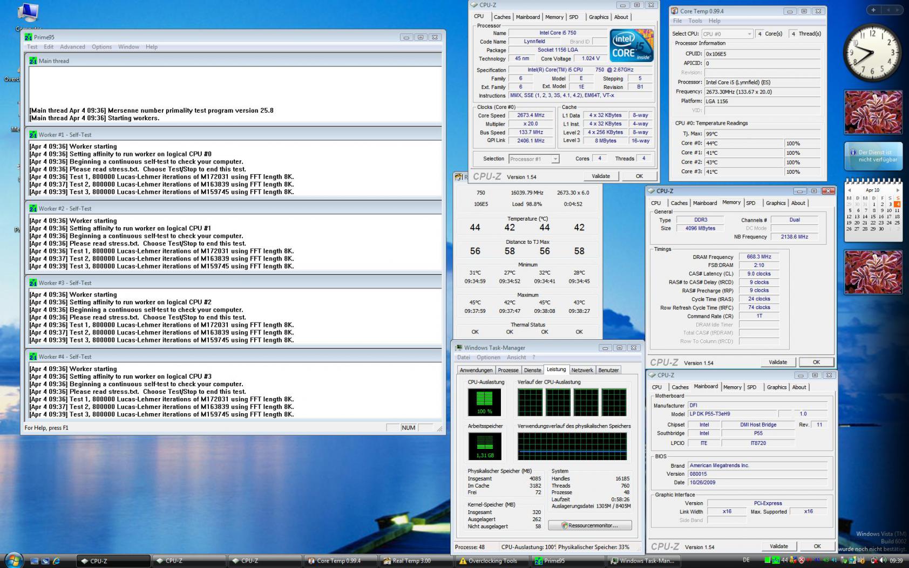
Task: Switch to Prozesse tab in Task-Manager
Action: click(x=508, y=370)
